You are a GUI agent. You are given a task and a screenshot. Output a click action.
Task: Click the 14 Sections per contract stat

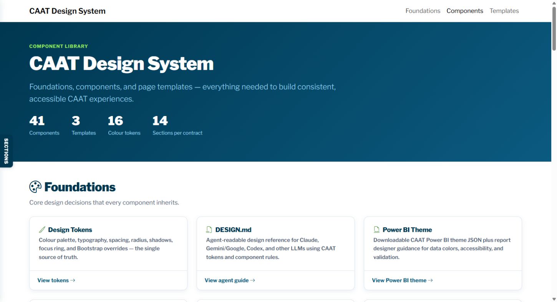177,126
